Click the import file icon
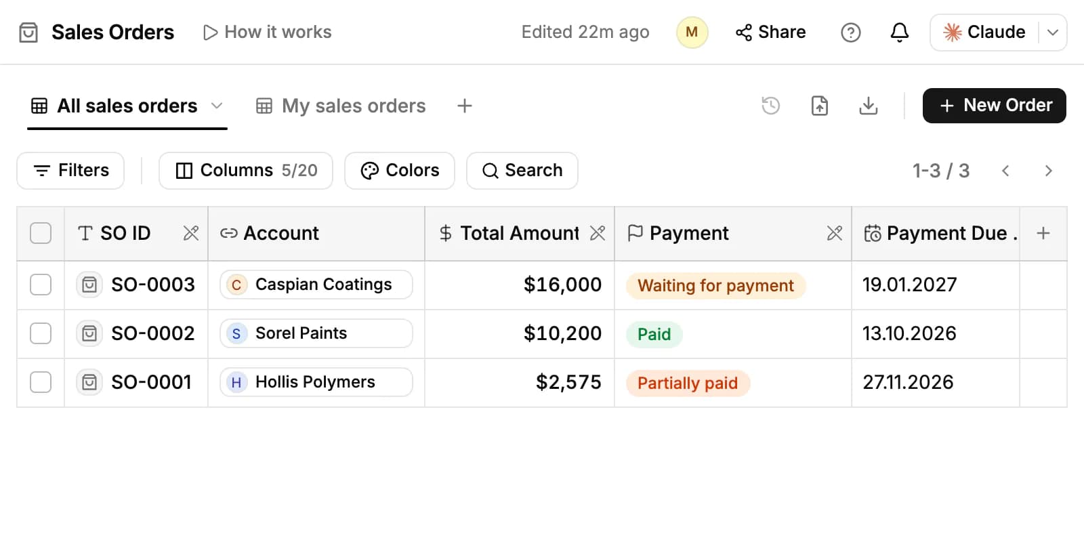 point(820,106)
